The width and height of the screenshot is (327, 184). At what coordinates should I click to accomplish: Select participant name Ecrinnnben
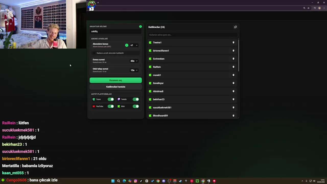159,59
